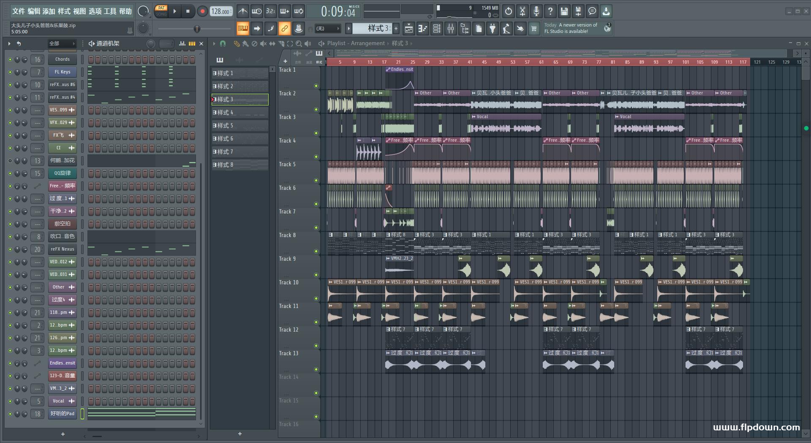Open the 帮助 menu
Screen dimensions: 811x443
point(125,11)
